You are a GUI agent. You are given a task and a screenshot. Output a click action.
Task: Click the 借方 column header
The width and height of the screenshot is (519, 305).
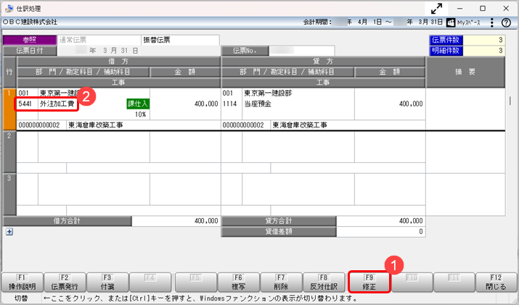click(x=118, y=62)
